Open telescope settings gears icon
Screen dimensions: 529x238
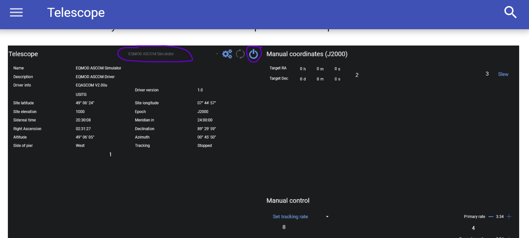[227, 54]
